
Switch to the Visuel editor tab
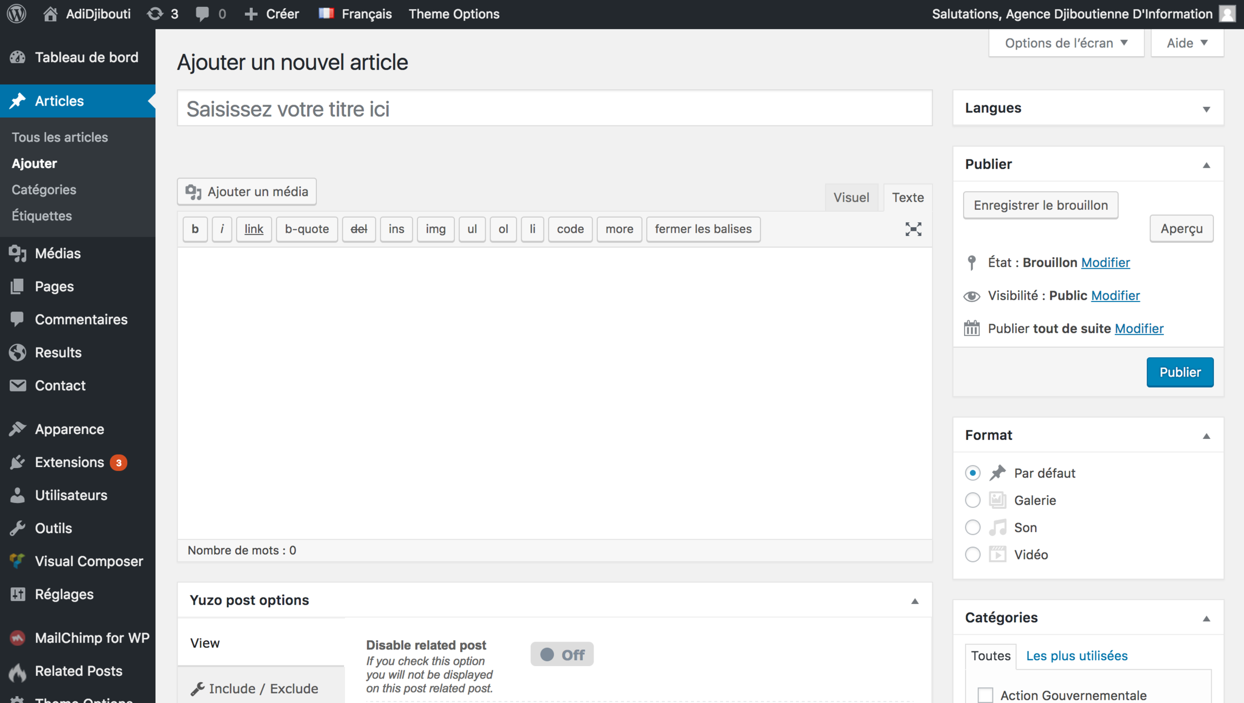pos(851,197)
